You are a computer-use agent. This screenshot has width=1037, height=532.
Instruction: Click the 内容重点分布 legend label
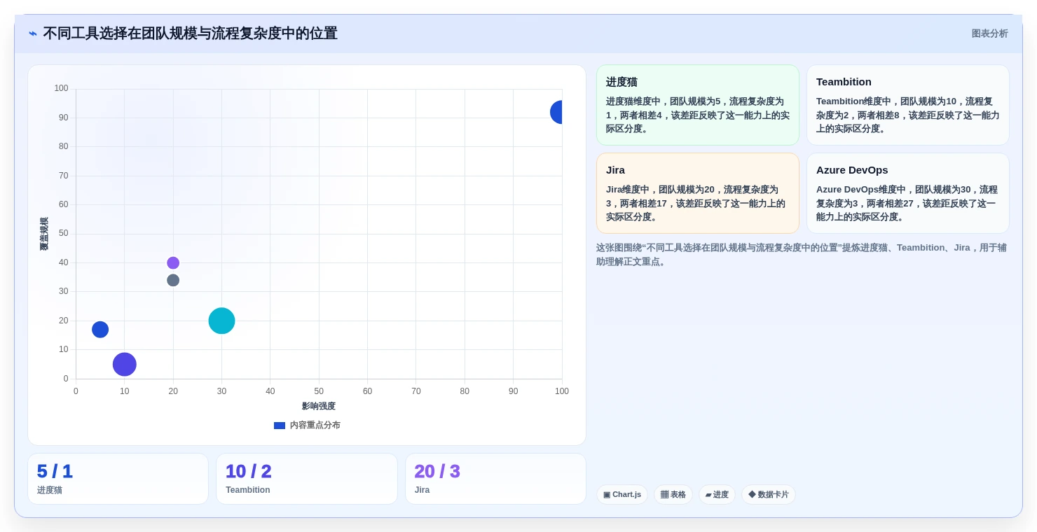click(x=315, y=425)
